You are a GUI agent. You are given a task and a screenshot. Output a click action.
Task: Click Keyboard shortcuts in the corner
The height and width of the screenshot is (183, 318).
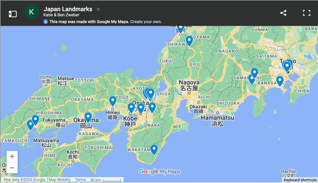click(x=300, y=180)
